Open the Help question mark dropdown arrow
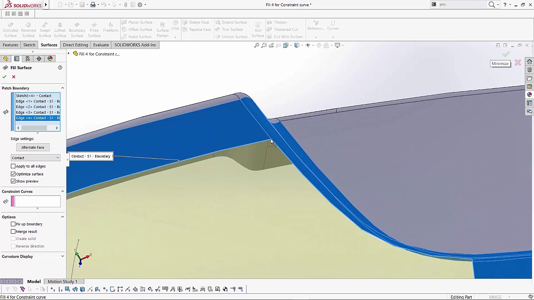Screen dimensions: 534x300 pos(510,5)
